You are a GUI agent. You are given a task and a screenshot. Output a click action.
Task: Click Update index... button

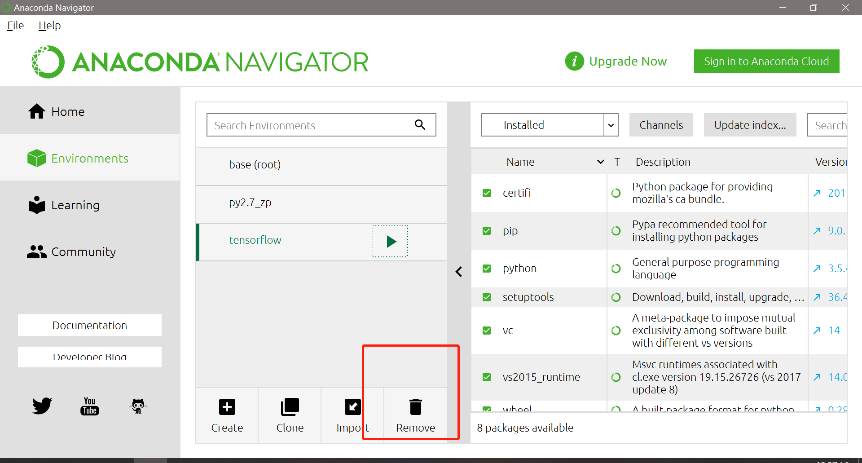pos(750,125)
